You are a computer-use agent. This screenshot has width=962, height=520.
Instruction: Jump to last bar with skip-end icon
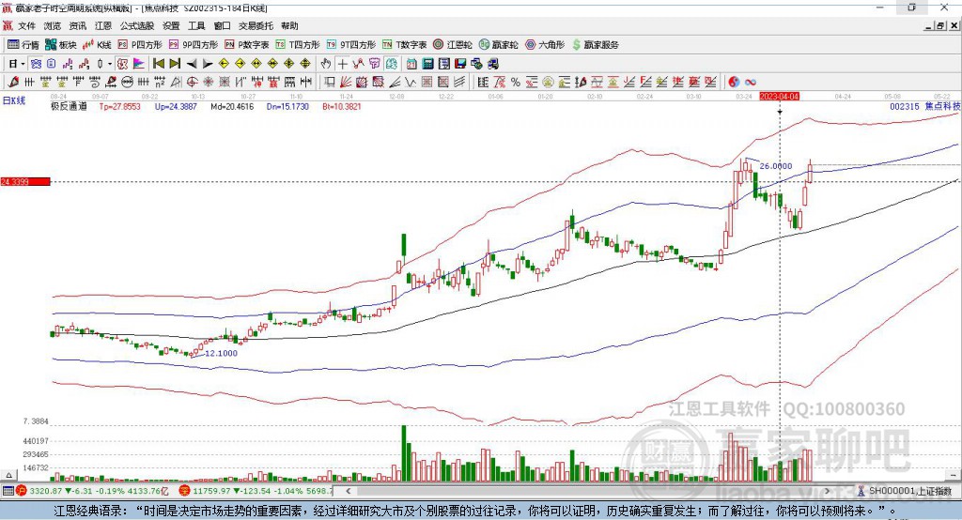click(175, 64)
